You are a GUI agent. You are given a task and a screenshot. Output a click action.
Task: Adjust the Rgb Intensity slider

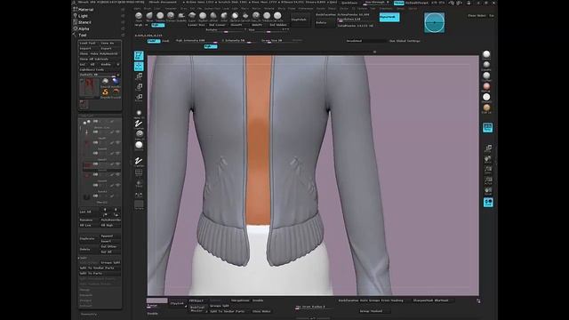click(196, 41)
